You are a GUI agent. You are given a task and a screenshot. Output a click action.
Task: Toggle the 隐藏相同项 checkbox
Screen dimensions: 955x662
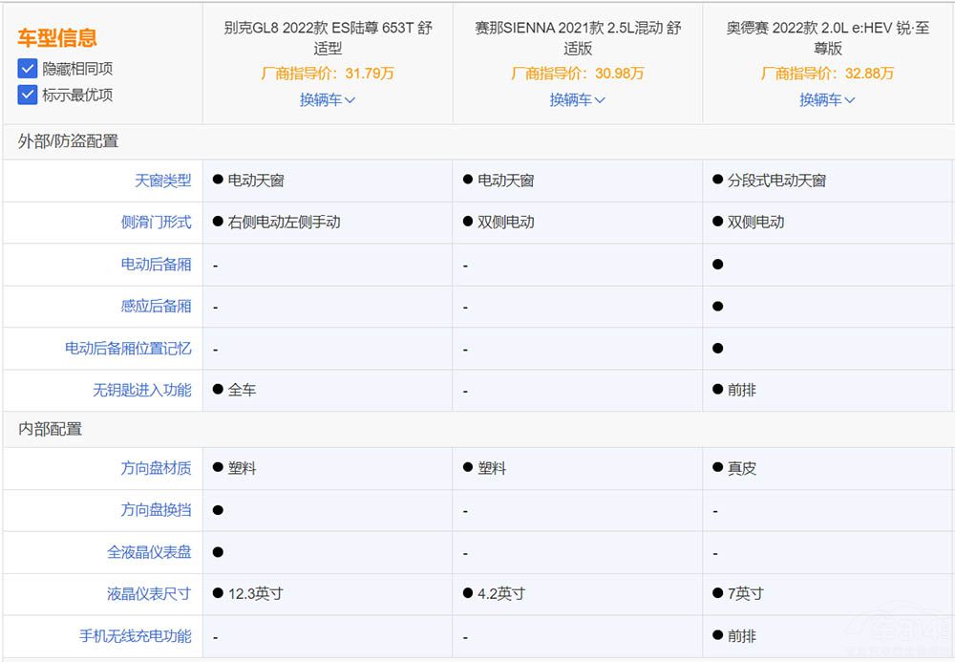(28, 69)
